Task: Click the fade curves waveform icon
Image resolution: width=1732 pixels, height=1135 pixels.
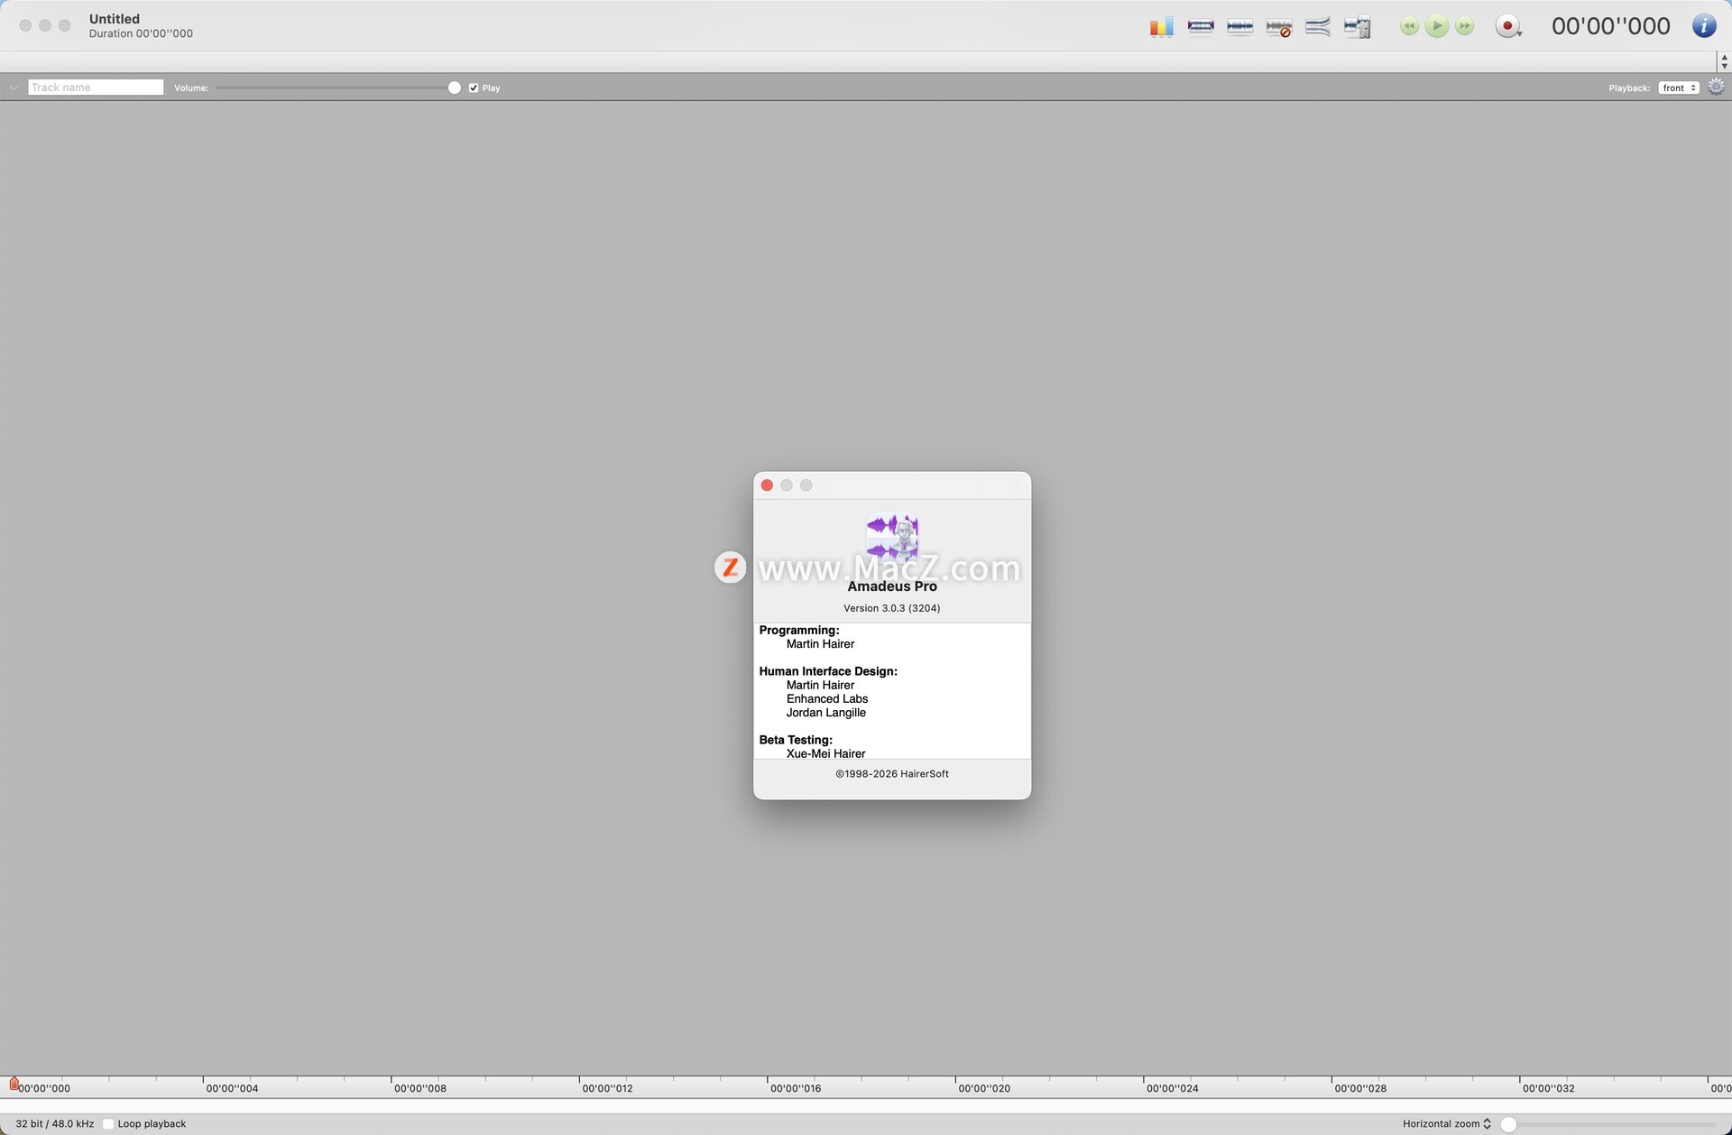Action: [x=1318, y=26]
